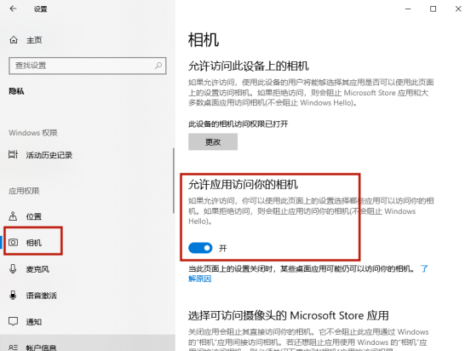Click the sidebar vertical scrollbar

click(173, 181)
